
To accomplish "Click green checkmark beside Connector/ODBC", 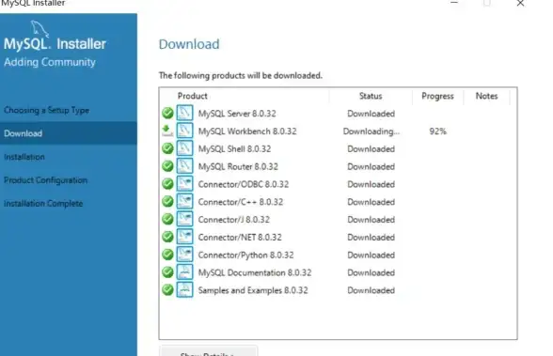I will 167,184.
